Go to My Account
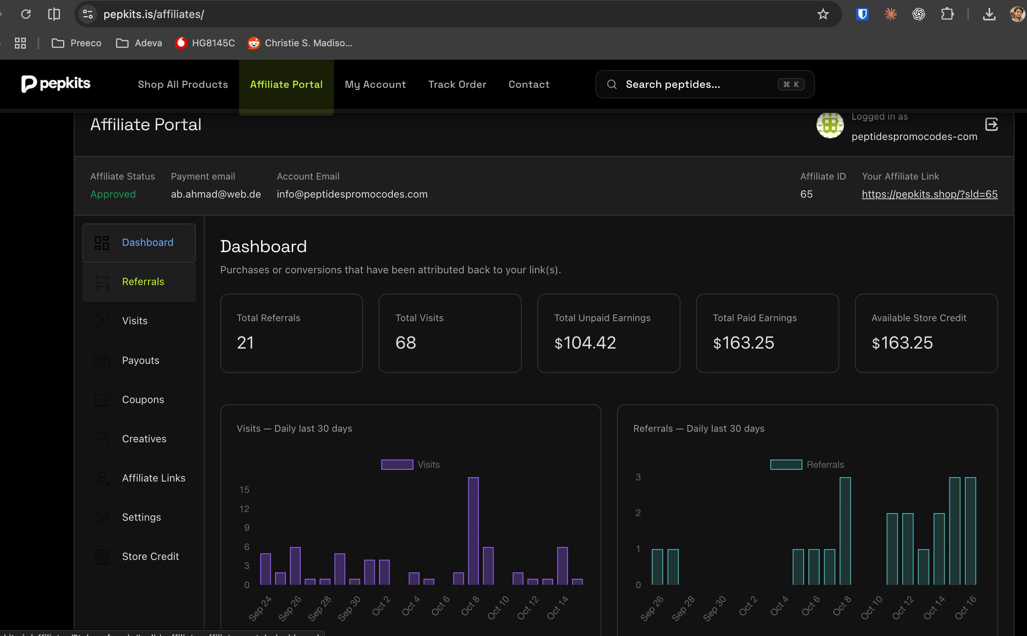This screenshot has height=636, width=1027. [x=376, y=85]
